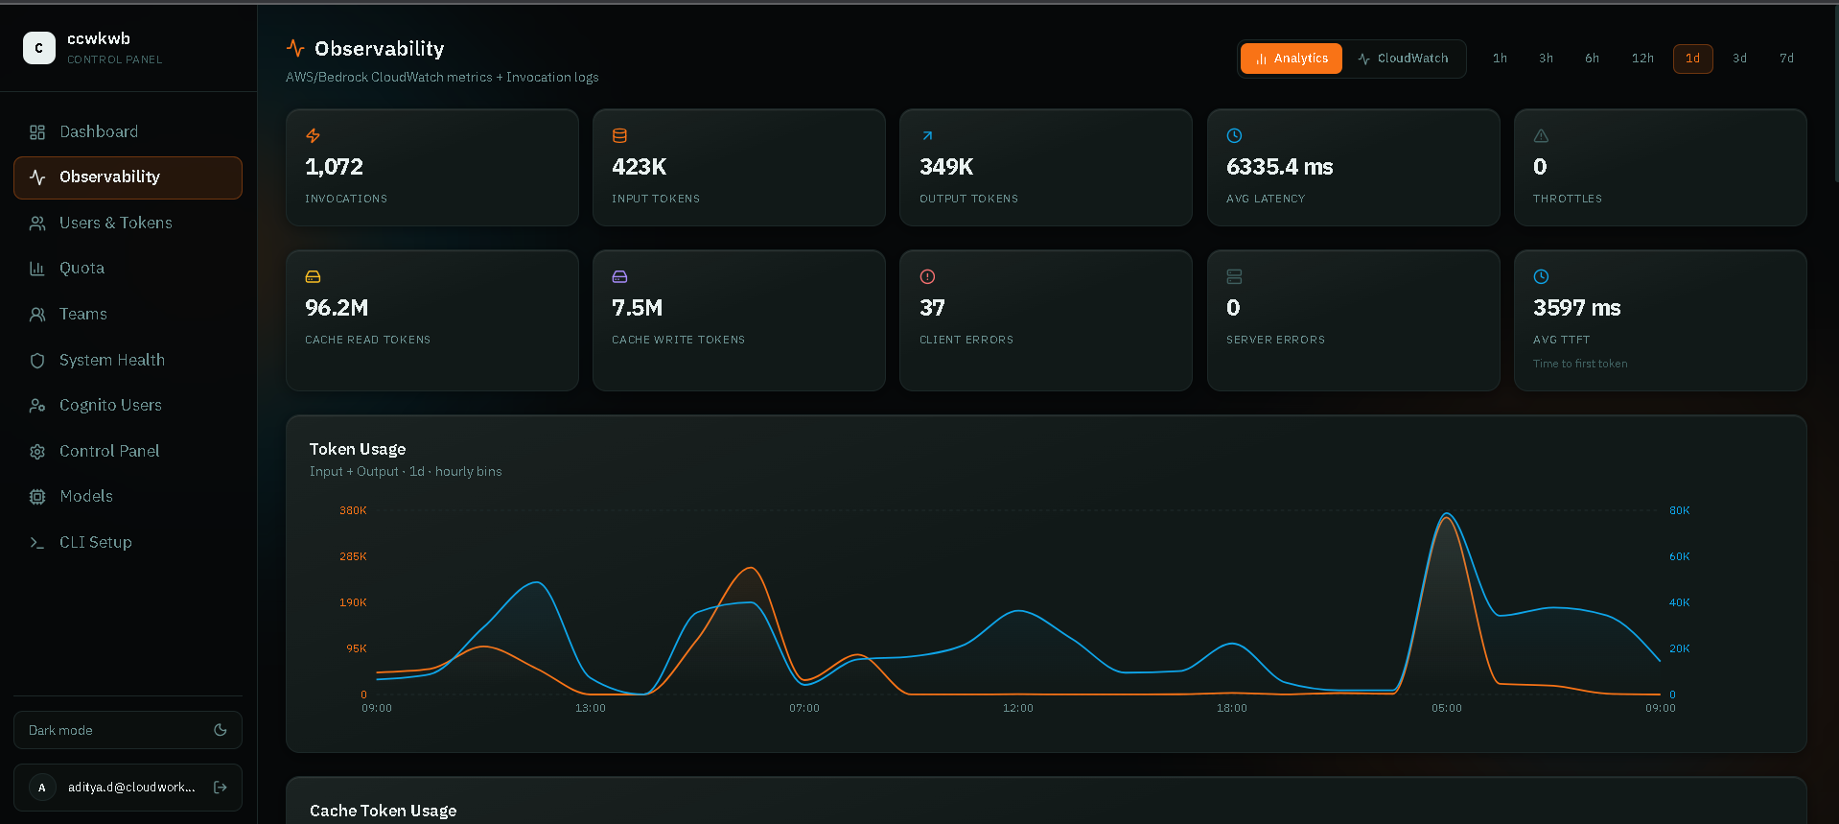This screenshot has height=824, width=1839.
Task: Open Cognito Users page
Action: (128, 406)
